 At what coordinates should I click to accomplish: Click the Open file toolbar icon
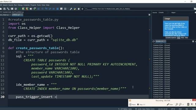pyautogui.click(x=1, y=9)
